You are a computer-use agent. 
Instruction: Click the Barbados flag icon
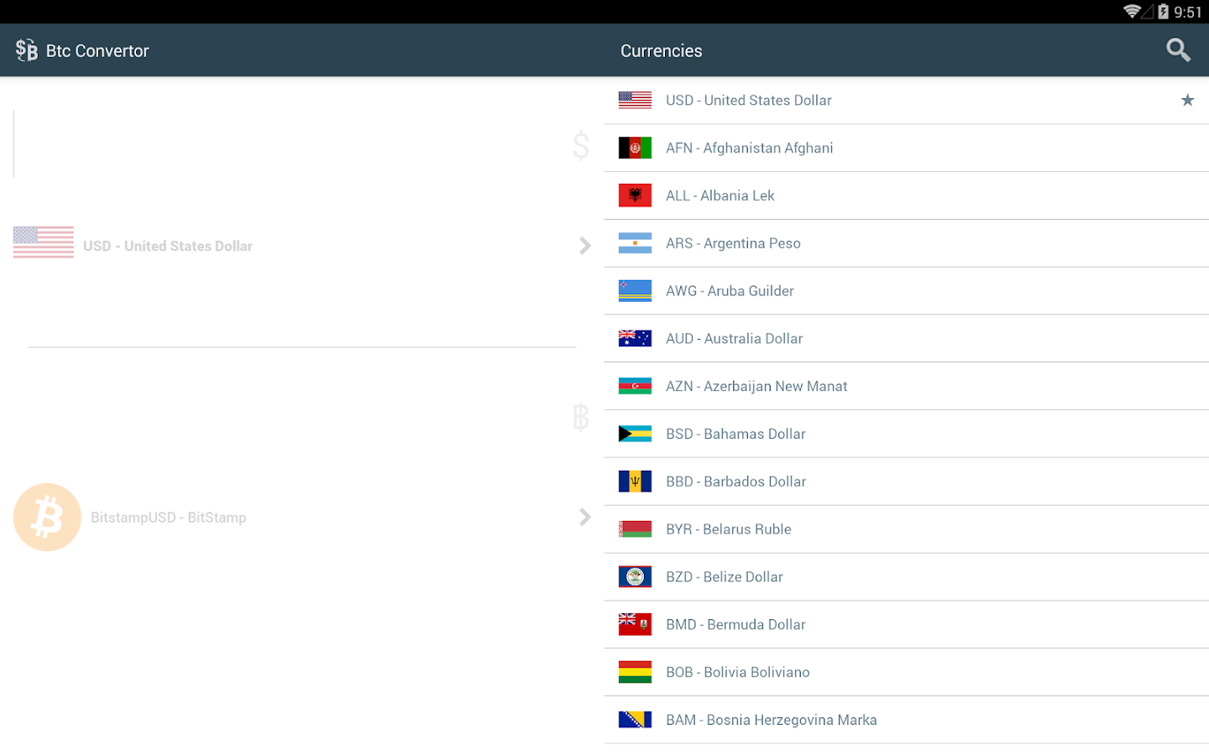(x=635, y=482)
